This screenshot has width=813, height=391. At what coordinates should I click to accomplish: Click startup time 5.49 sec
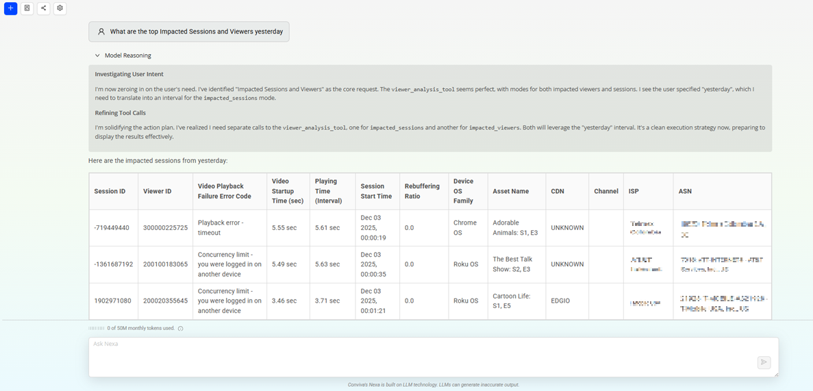[284, 264]
